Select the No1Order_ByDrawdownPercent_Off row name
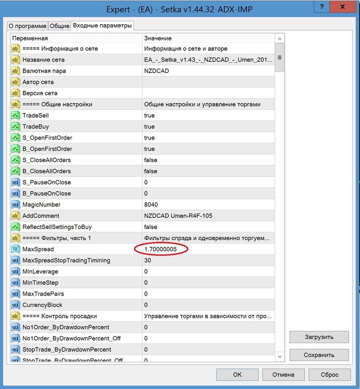Viewport: 360px width, 389px height. tap(71, 339)
